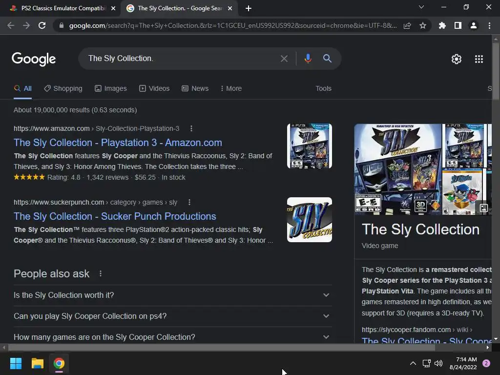Switch to Videos results
The height and width of the screenshot is (375, 500).
coord(154,88)
